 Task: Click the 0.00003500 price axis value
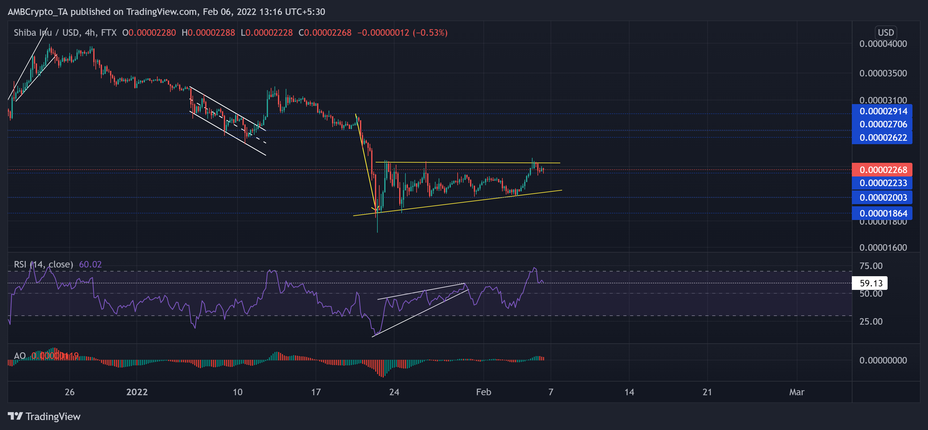tap(883, 73)
